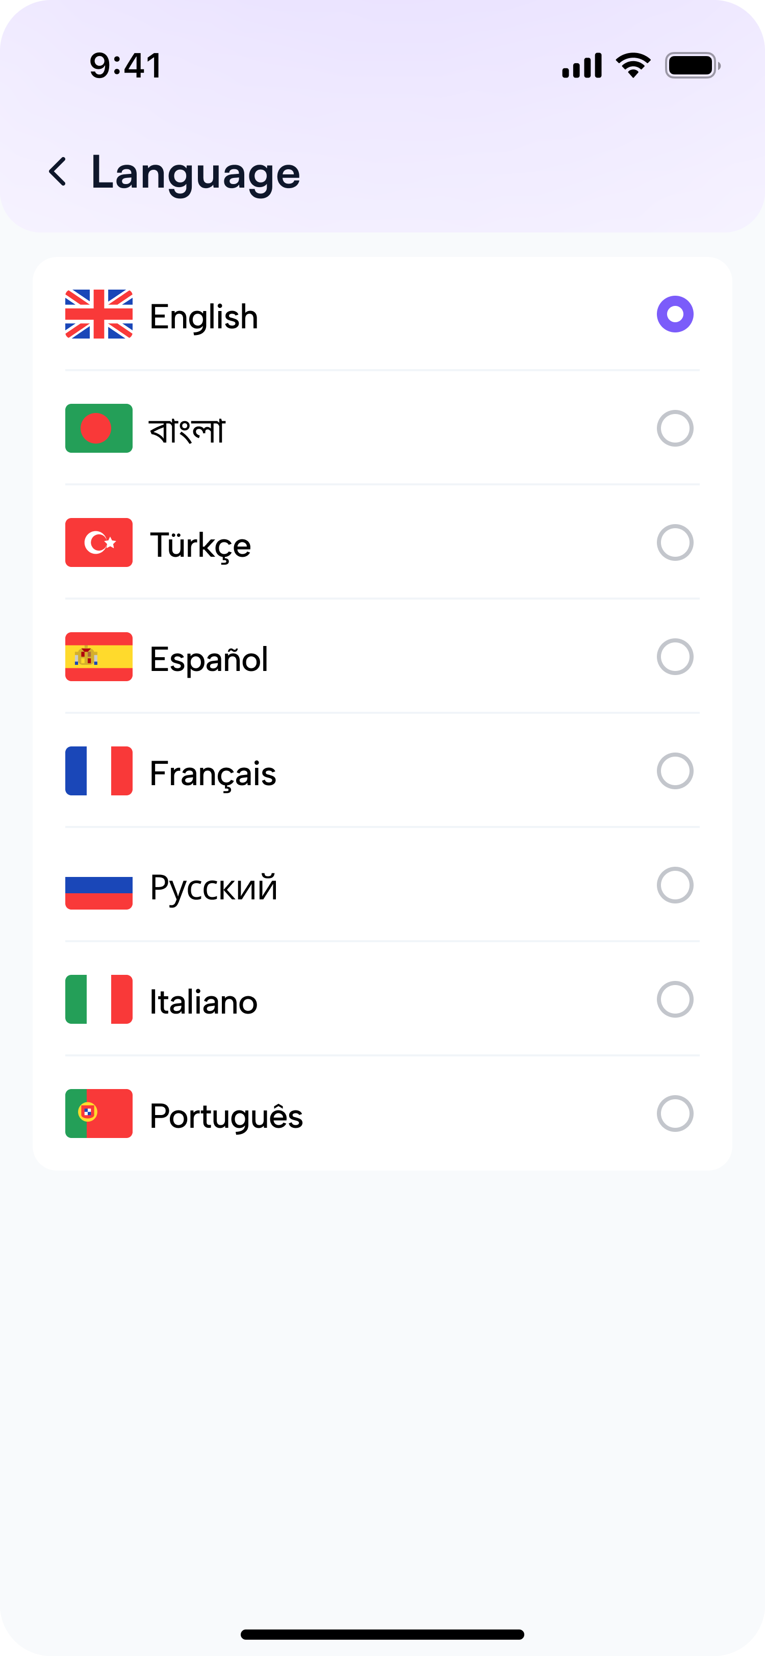Tap the Português language label
The height and width of the screenshot is (1656, 765).
(x=226, y=1116)
